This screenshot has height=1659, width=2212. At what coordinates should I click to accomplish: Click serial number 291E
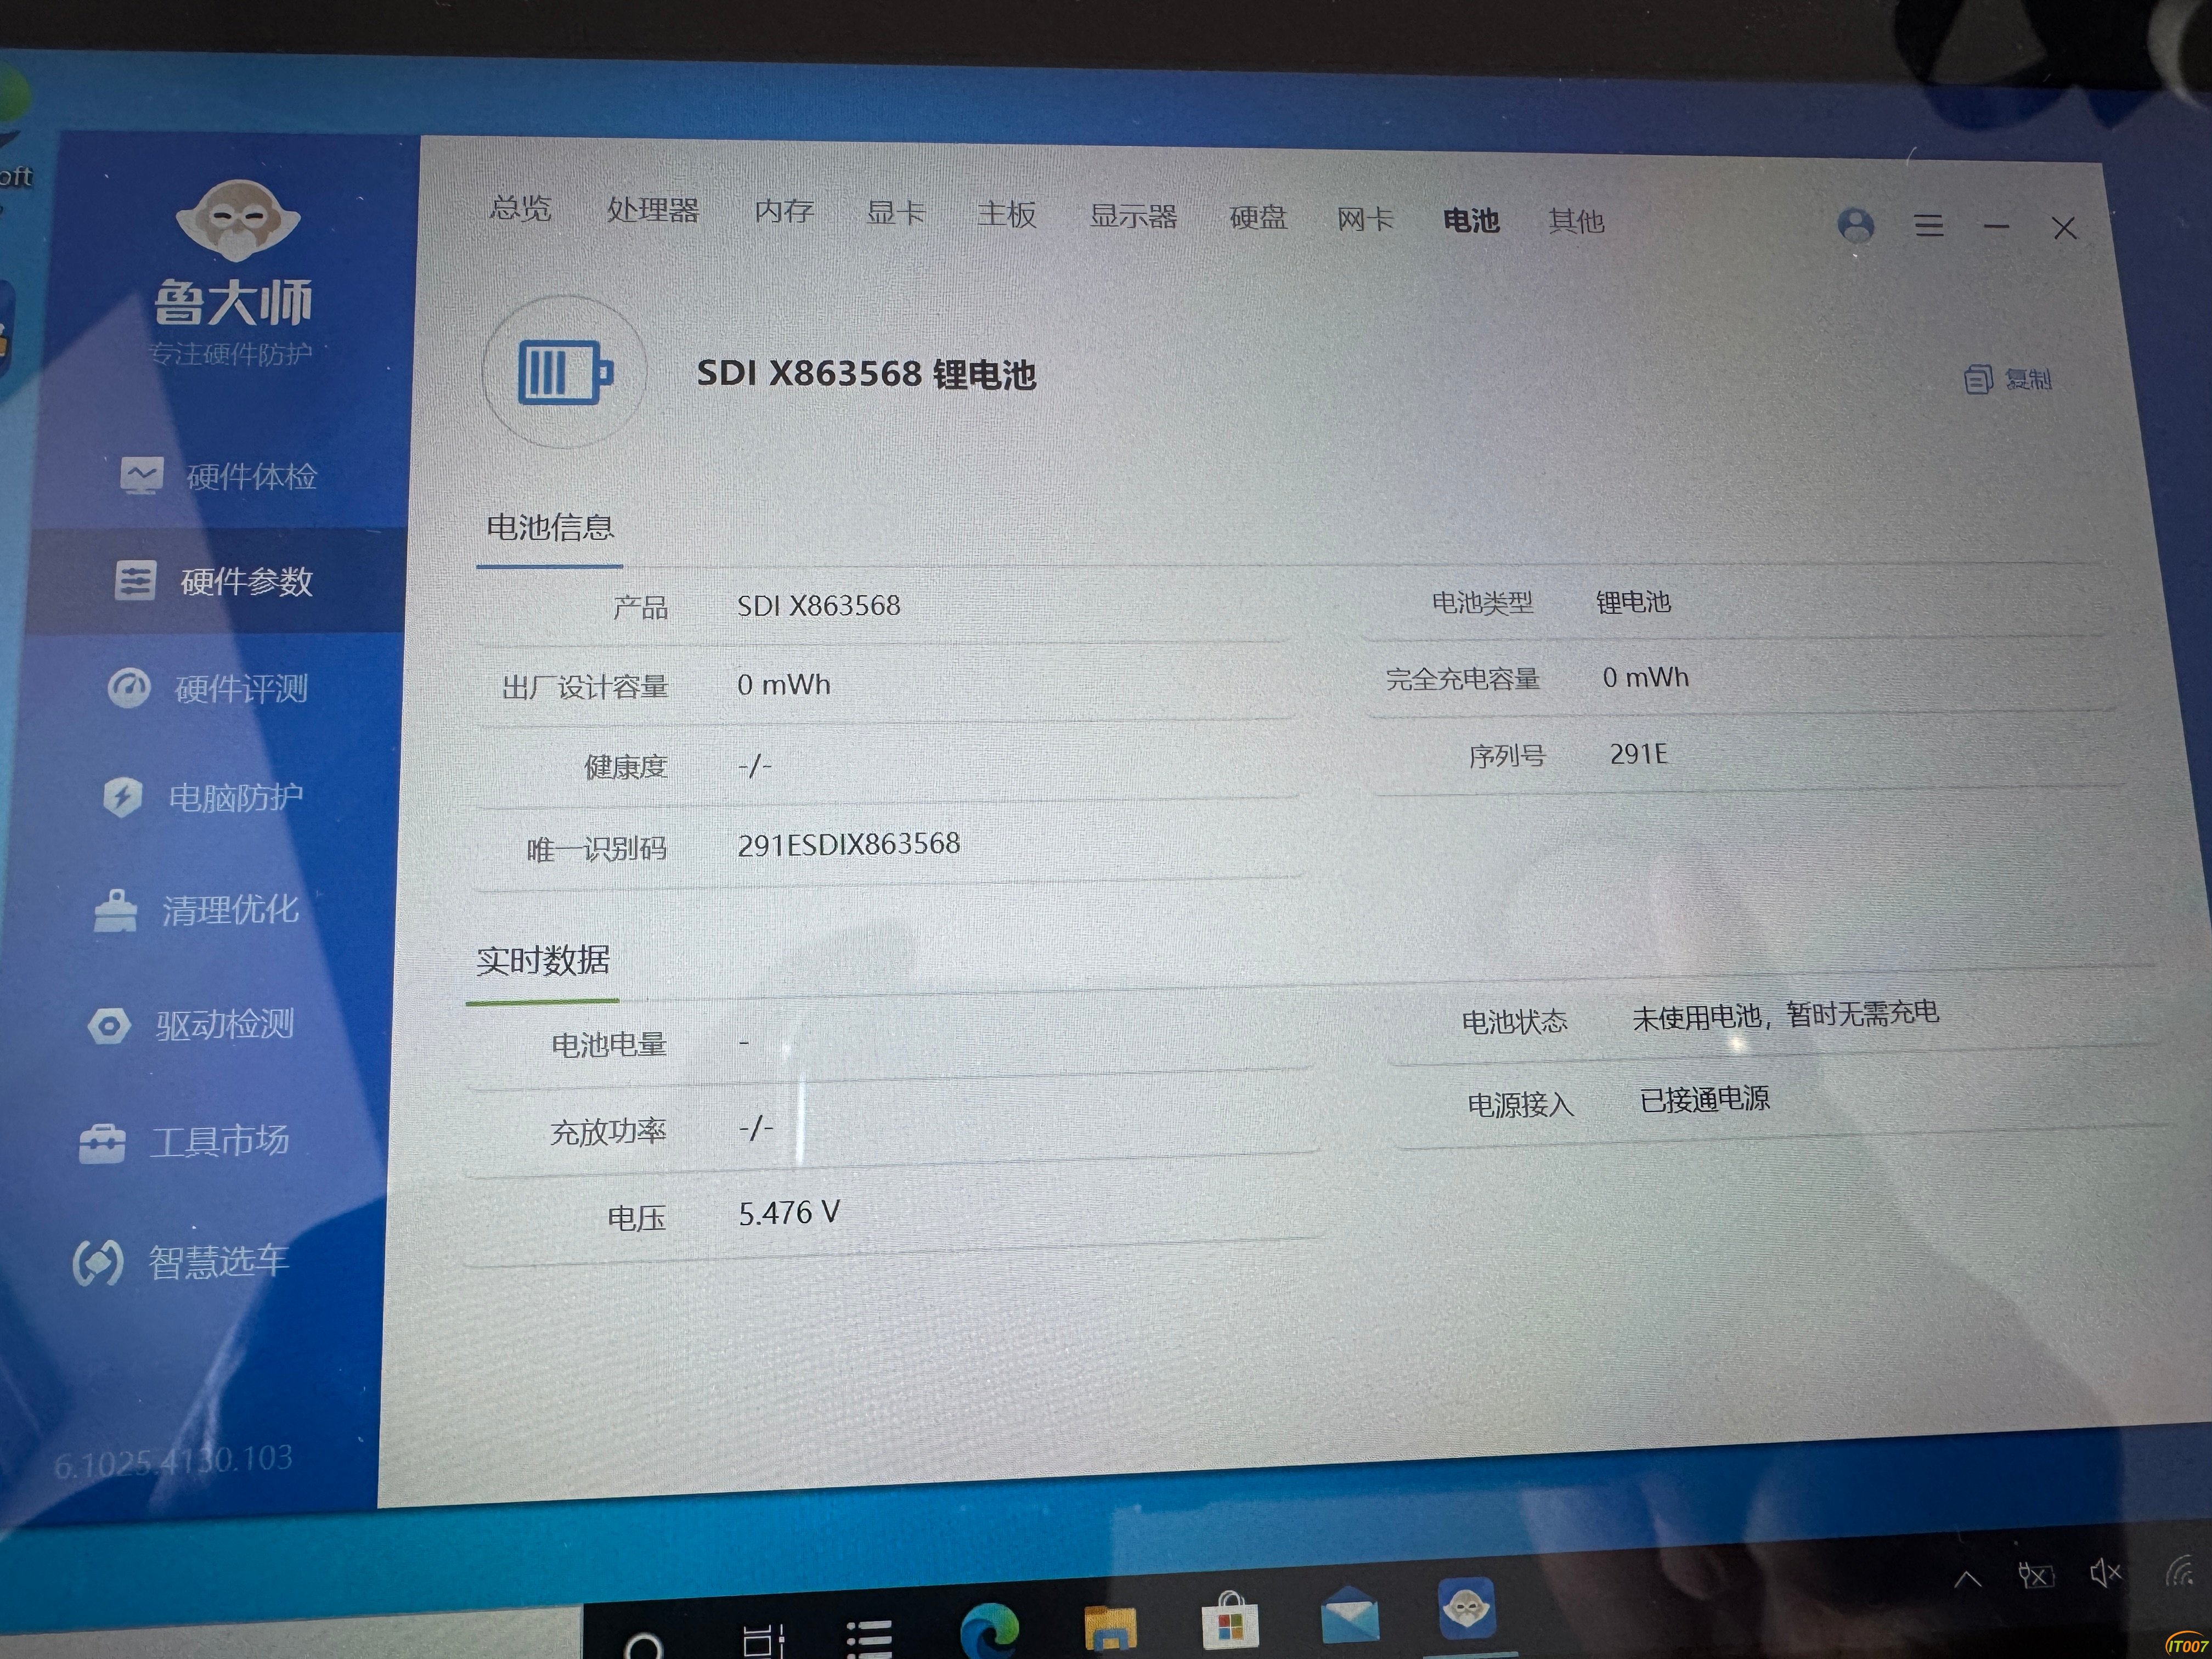tap(1639, 754)
